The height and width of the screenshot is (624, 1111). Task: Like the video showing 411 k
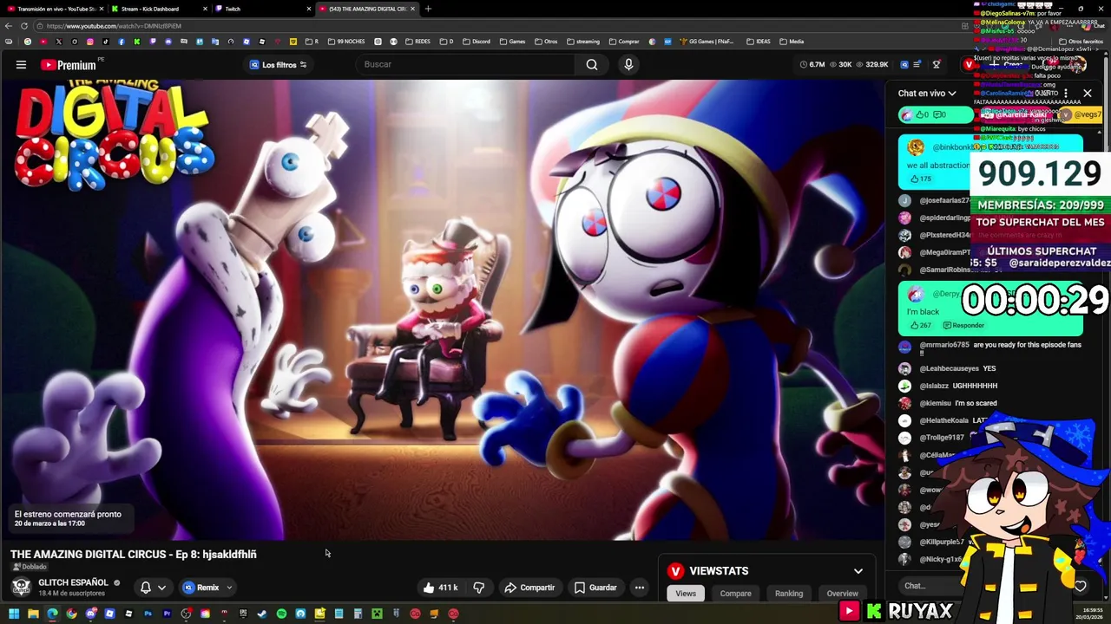[x=440, y=588]
